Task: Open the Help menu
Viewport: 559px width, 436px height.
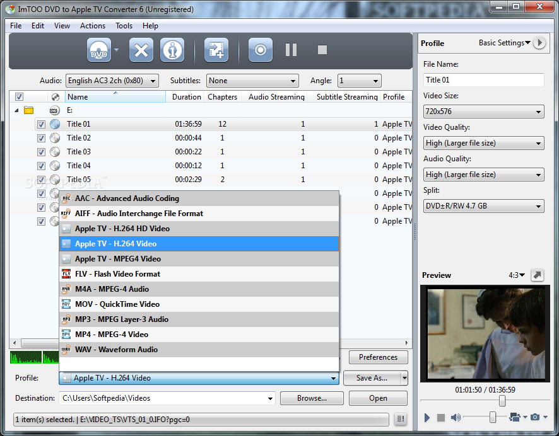Action: point(150,26)
